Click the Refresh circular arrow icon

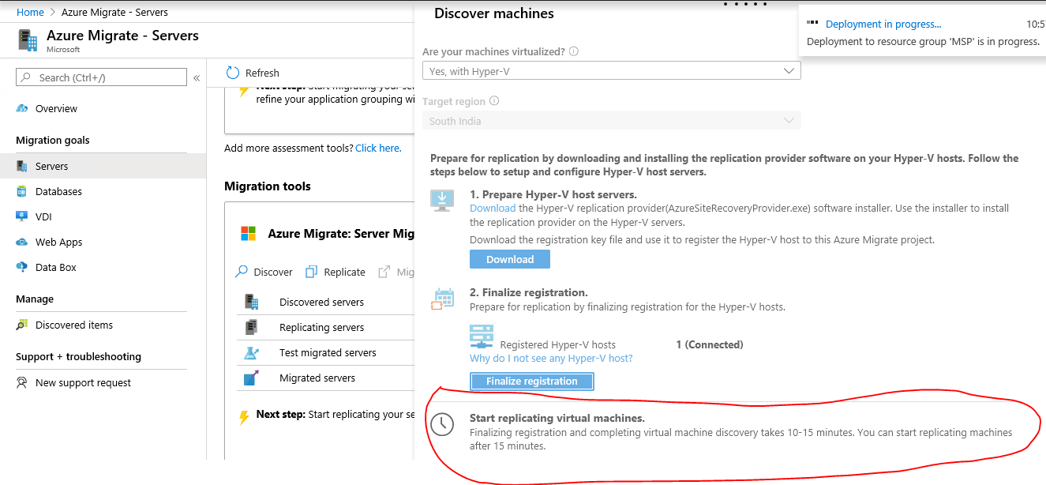point(233,73)
